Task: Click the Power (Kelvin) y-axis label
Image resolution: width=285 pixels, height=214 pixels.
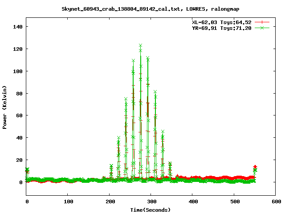Action: (4, 107)
